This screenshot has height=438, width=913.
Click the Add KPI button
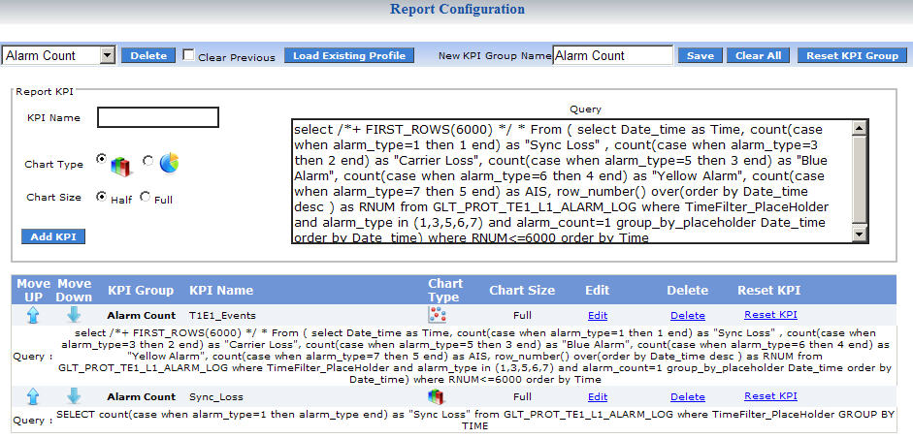pos(53,236)
